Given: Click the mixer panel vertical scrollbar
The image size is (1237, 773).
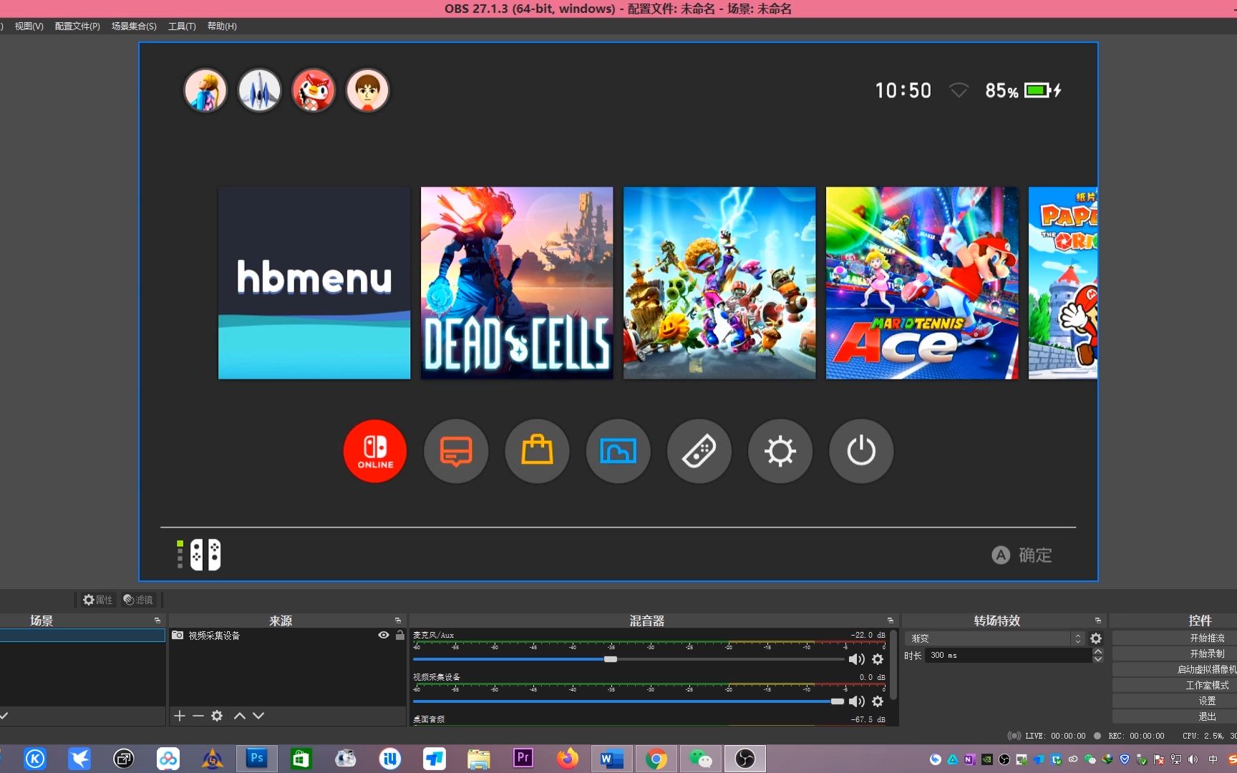Looking at the screenshot, I should [x=893, y=664].
